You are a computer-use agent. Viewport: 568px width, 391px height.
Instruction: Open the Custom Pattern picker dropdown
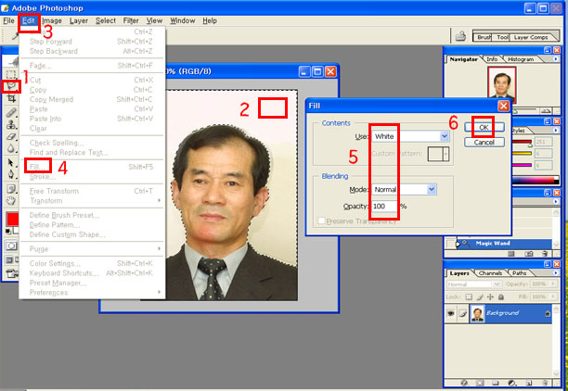tap(445, 154)
